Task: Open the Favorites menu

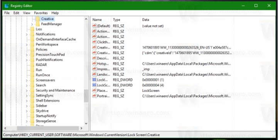Action: click(x=41, y=13)
